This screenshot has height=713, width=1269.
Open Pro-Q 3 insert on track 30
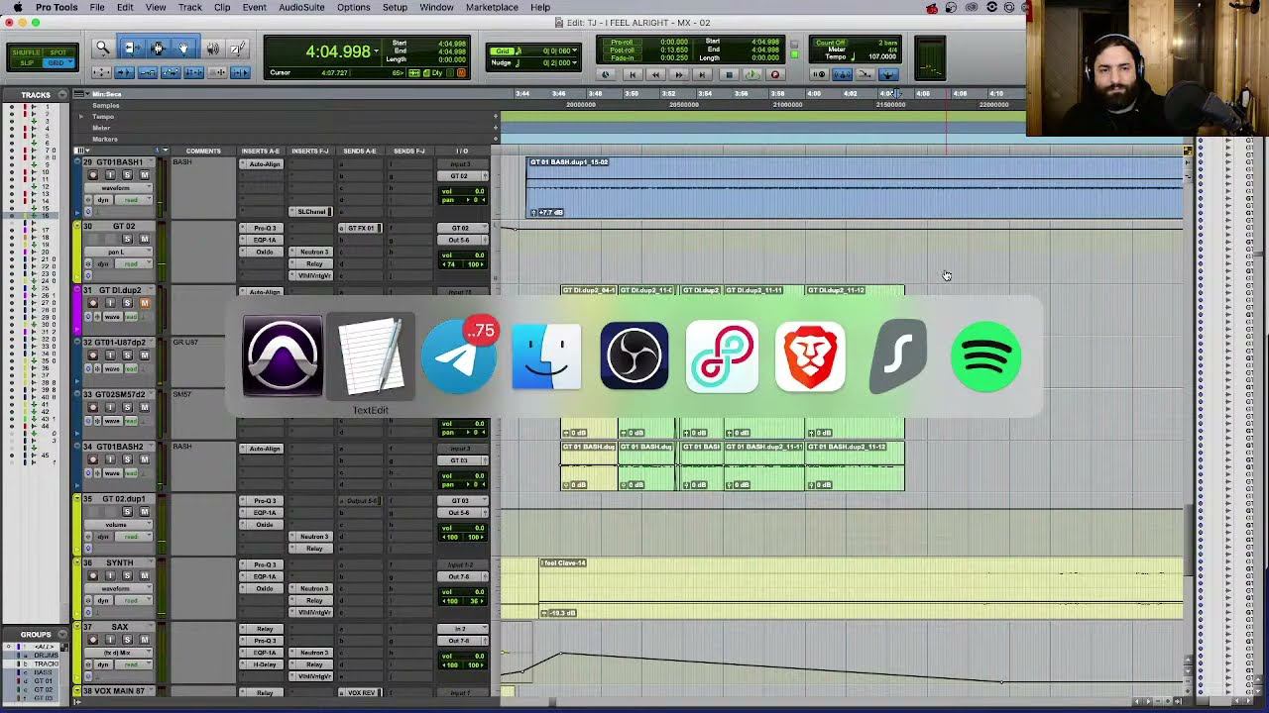264,229
